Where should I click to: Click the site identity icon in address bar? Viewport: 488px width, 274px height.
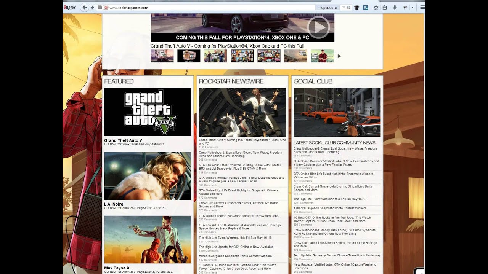(106, 7)
